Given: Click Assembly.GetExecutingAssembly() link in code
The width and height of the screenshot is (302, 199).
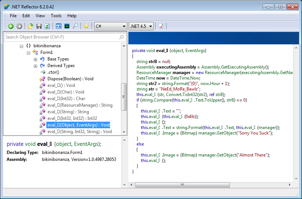Looking at the screenshot, I should point(235,67).
